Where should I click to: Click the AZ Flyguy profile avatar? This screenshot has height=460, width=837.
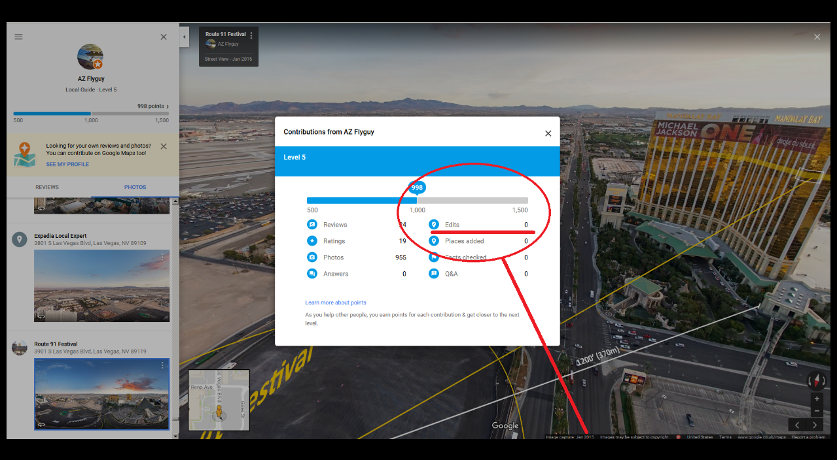pos(90,57)
